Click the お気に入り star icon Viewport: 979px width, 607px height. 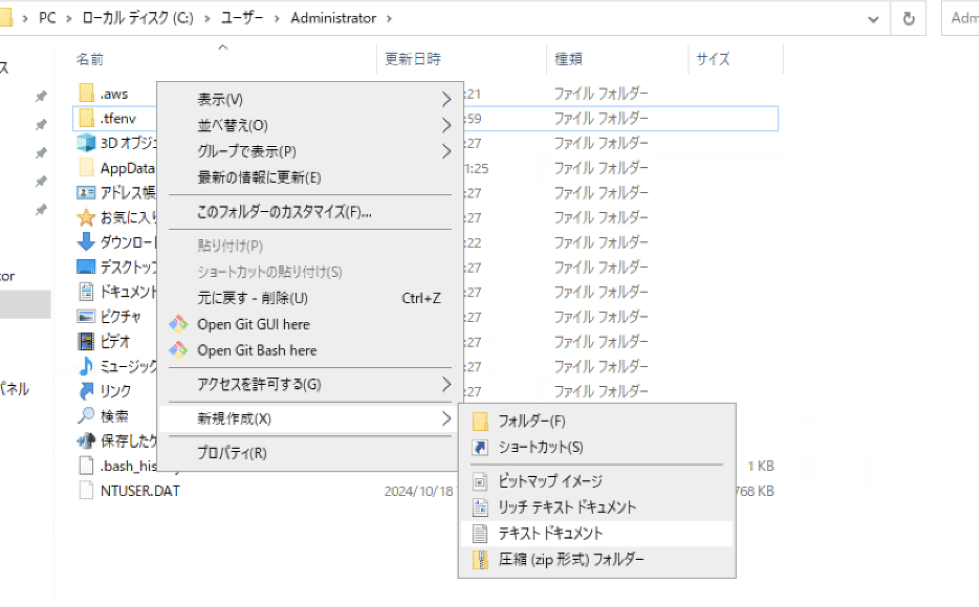tap(86, 217)
